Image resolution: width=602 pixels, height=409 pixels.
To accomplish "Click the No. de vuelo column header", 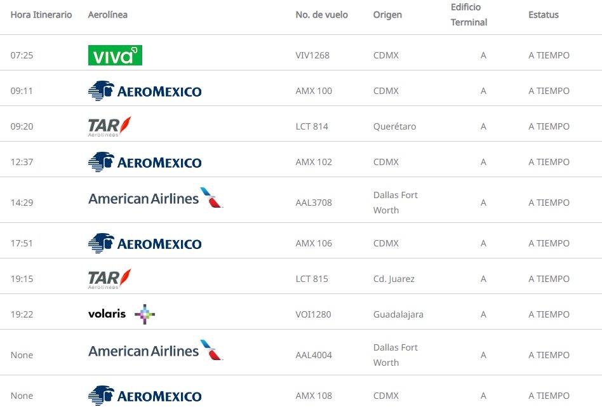I will (322, 15).
